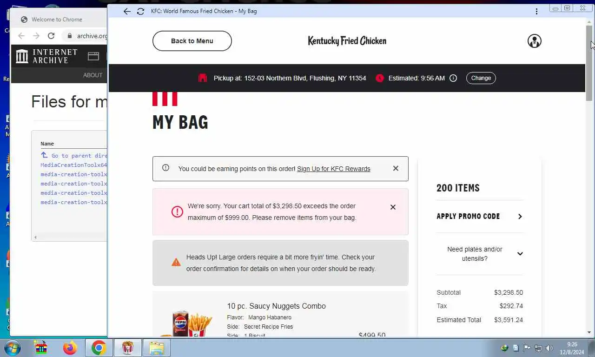Screen dimensions: 595x357
Task: Open the Action Center flag tray icon
Action: point(527,348)
